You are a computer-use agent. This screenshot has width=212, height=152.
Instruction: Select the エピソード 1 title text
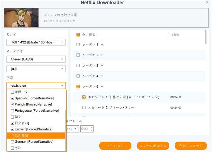[x=124, y=97]
